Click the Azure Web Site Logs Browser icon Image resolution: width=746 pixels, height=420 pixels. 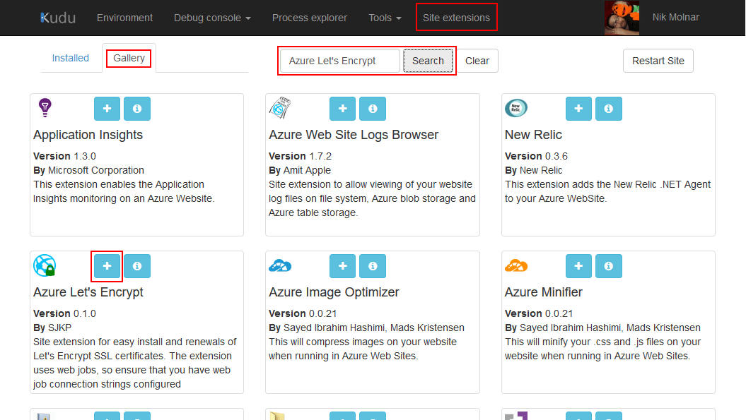click(x=280, y=108)
